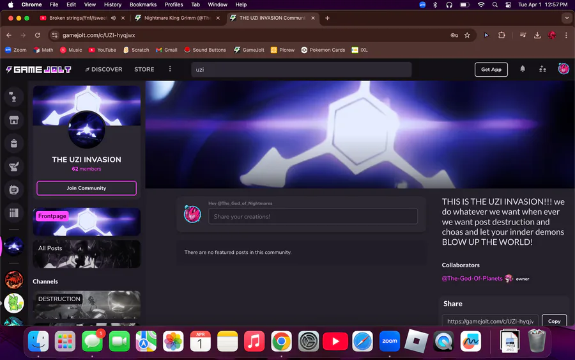This screenshot has height=360, width=575.
Task: Open the password key icon in address bar
Action: tap(454, 35)
